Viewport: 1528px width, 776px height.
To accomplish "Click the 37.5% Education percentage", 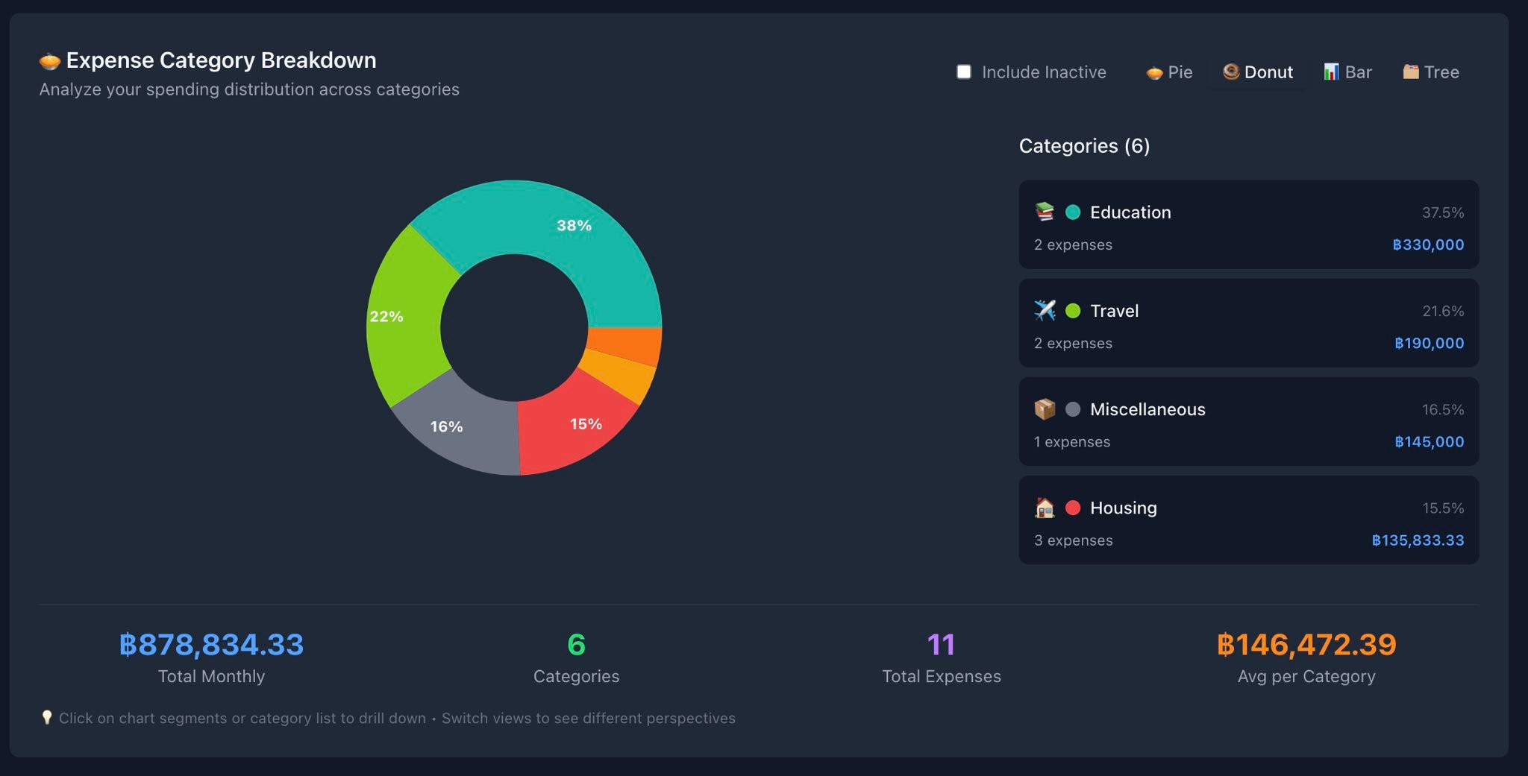I will pos(1443,212).
